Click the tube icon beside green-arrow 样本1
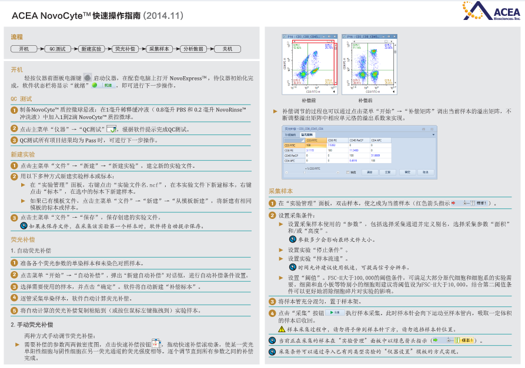525x368 pixels. tap(457, 340)
